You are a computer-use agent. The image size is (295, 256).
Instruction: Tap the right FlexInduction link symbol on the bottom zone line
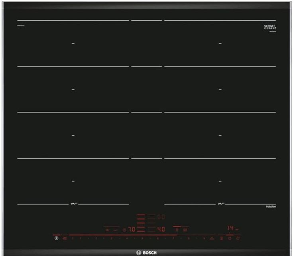point(220,204)
